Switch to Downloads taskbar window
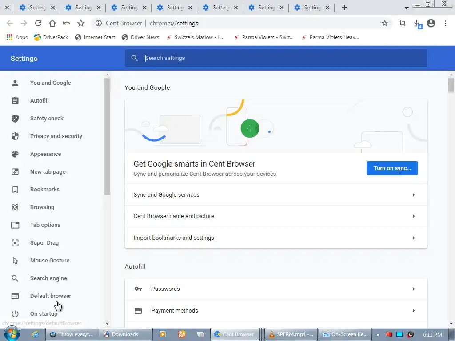Viewport: 455px width, 341px height. pyautogui.click(x=126, y=335)
